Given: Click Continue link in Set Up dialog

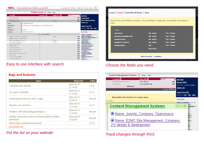Looking at the screenshot, I should [x=158, y=56].
